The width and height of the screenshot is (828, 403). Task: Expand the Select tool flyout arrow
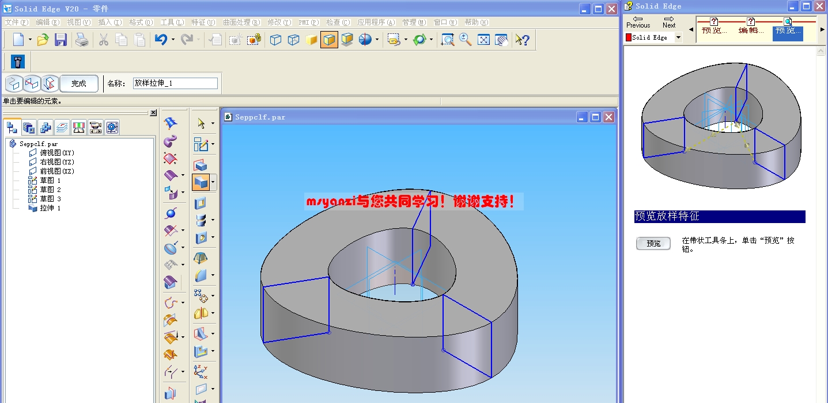[x=213, y=124]
